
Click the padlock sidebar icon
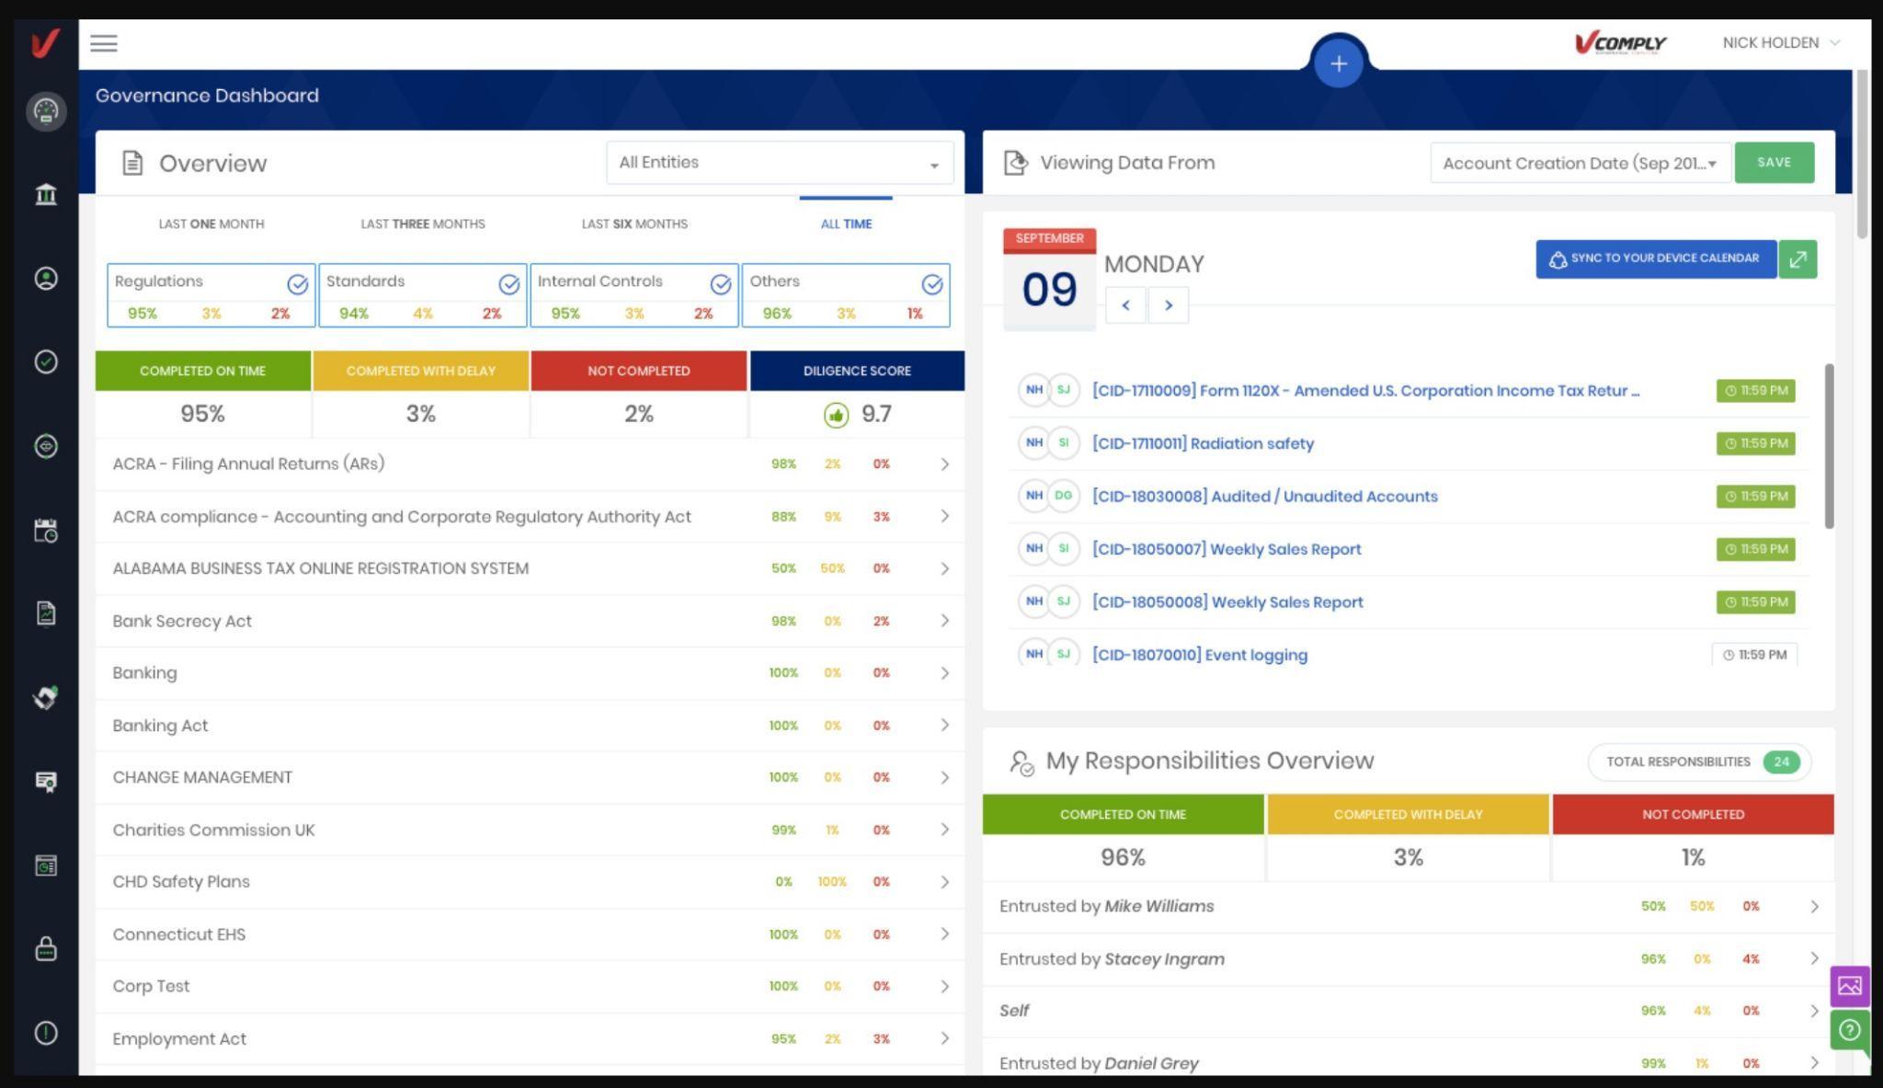pyautogui.click(x=46, y=948)
